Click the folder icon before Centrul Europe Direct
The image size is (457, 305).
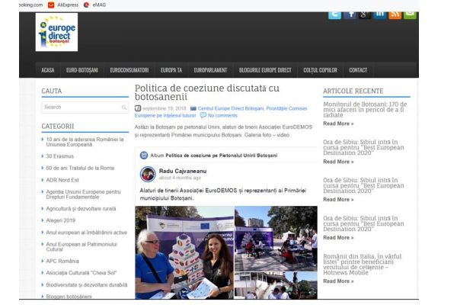point(193,108)
